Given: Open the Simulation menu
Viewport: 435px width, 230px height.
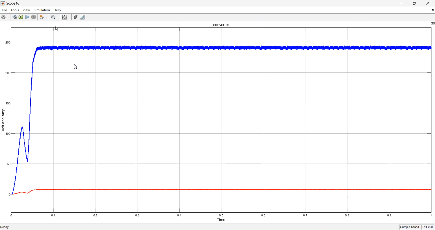Looking at the screenshot, I should [42, 10].
